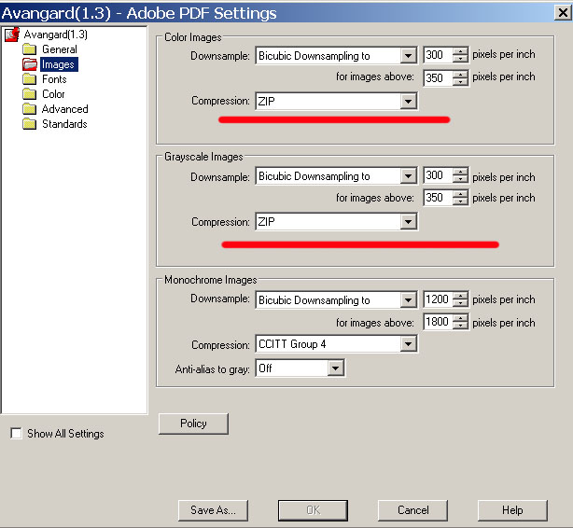The image size is (573, 528).
Task: Click Monochrome 'for images above' 1800 field
Action: tap(438, 322)
